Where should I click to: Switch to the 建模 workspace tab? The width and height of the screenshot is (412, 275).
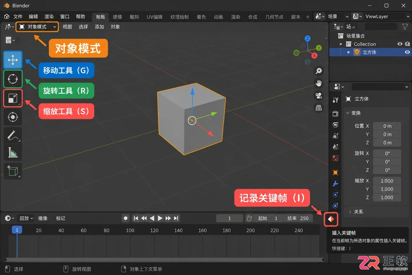tap(117, 17)
